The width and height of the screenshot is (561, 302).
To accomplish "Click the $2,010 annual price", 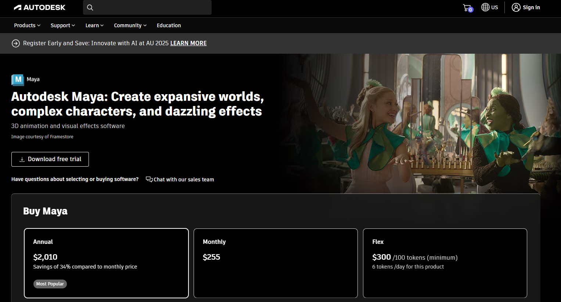I will point(45,257).
